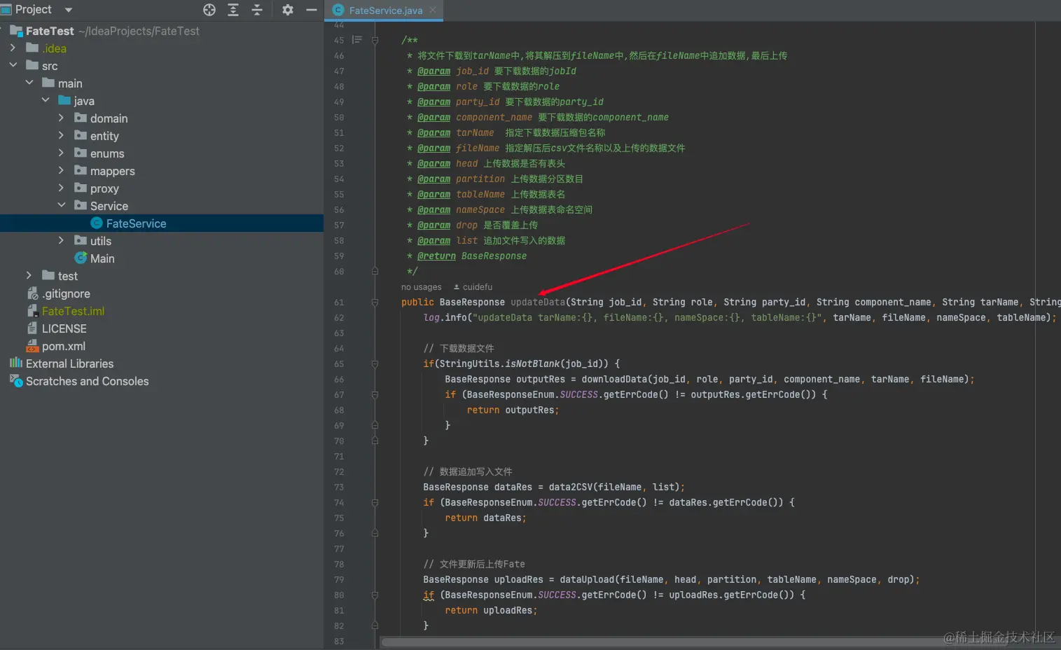The height and width of the screenshot is (650, 1061).
Task: Click the @param tag before job_id
Action: pos(434,71)
